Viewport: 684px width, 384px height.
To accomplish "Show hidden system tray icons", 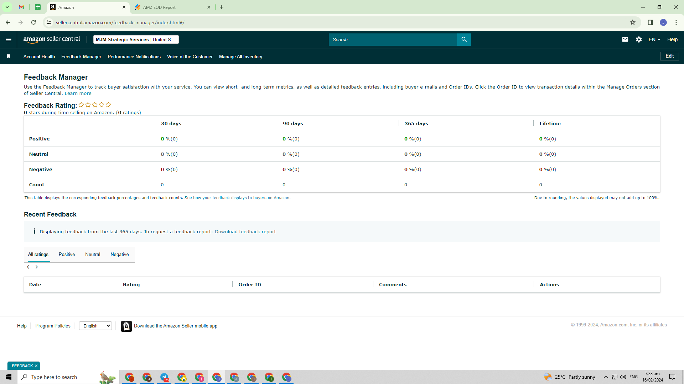I will (606, 377).
